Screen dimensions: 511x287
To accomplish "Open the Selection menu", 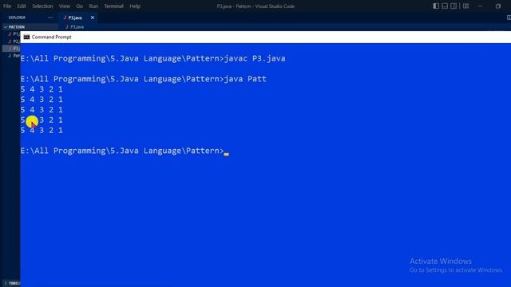I will [x=42, y=6].
